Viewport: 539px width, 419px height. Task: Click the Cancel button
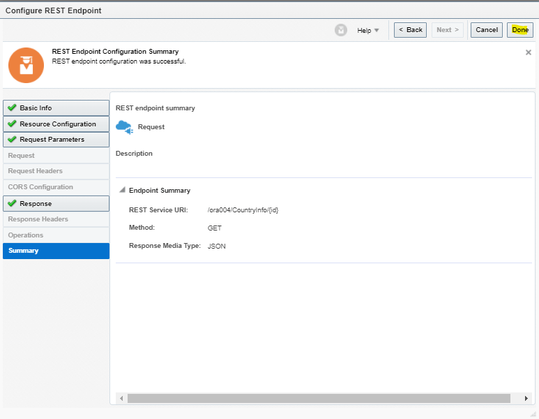486,30
